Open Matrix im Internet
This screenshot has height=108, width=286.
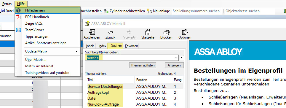pyautogui.click(x=39, y=66)
